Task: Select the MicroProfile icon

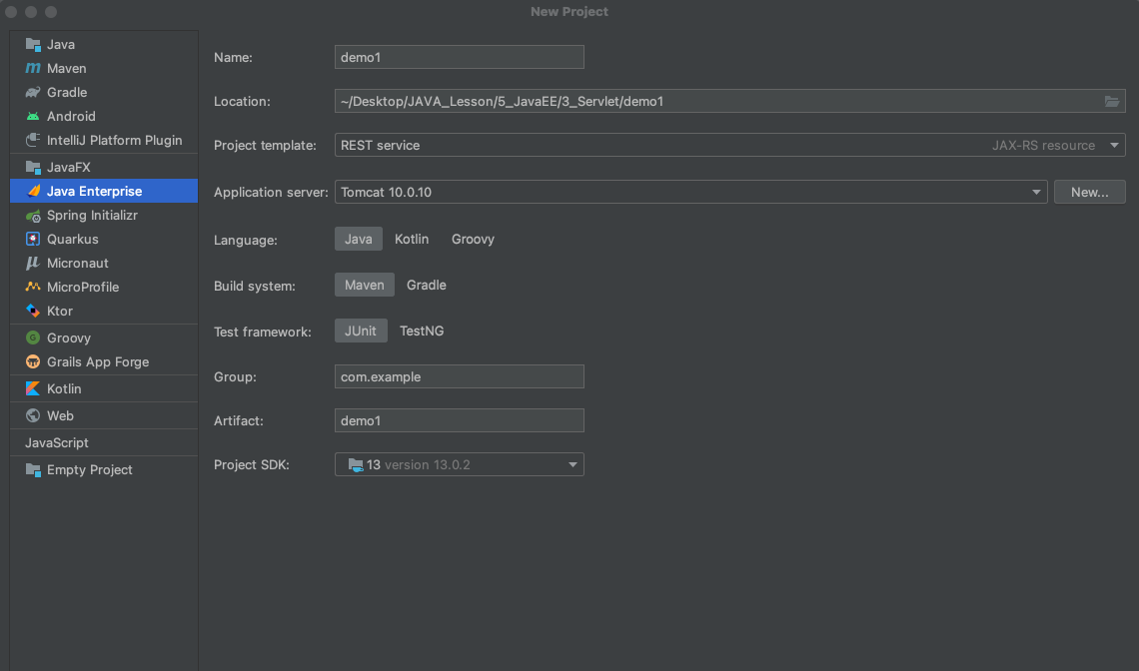Action: click(33, 287)
